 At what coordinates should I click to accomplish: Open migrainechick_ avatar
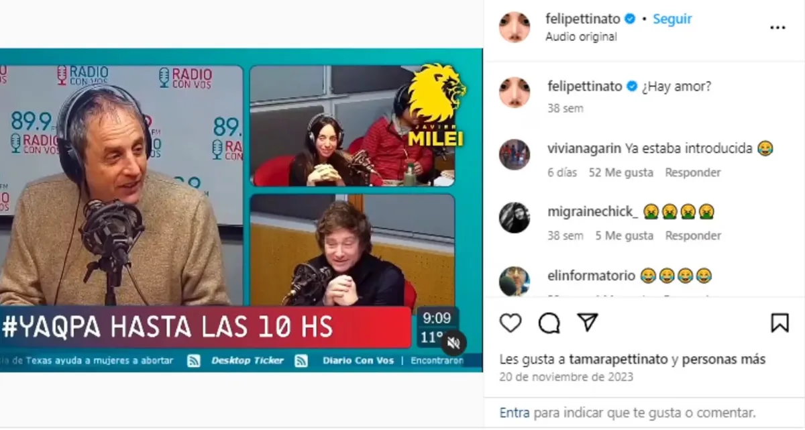click(x=515, y=217)
